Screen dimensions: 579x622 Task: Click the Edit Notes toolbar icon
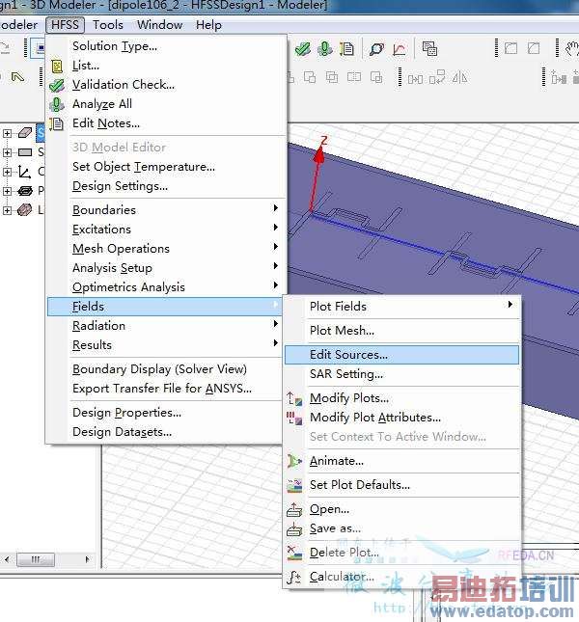pyautogui.click(x=346, y=49)
